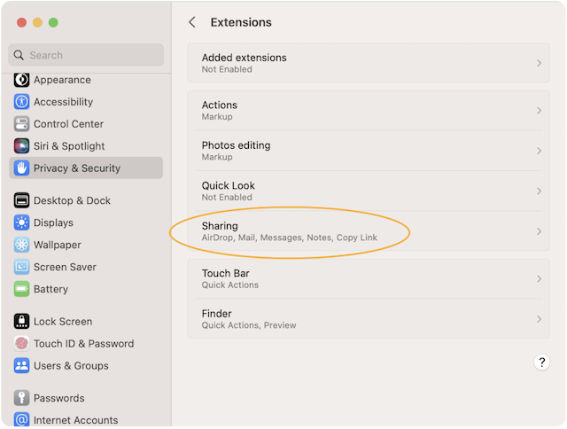Click the Search field
The width and height of the screenshot is (567, 429).
87,55
